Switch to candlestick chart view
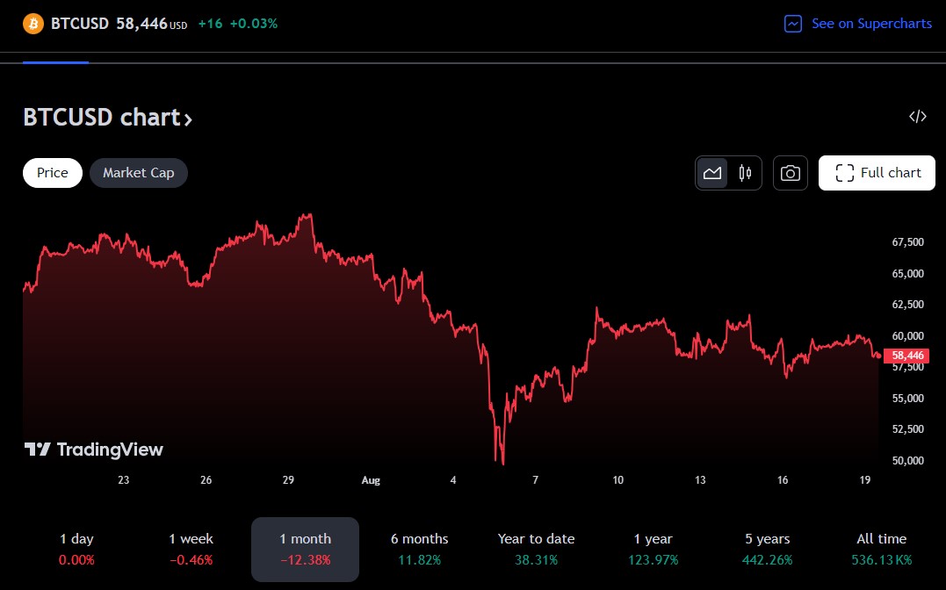Viewport: 946px width, 590px height. click(745, 173)
